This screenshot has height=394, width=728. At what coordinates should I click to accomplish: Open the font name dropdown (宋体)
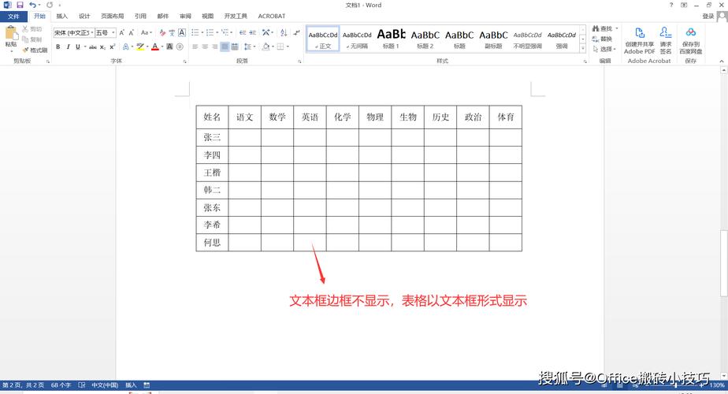[x=92, y=32]
